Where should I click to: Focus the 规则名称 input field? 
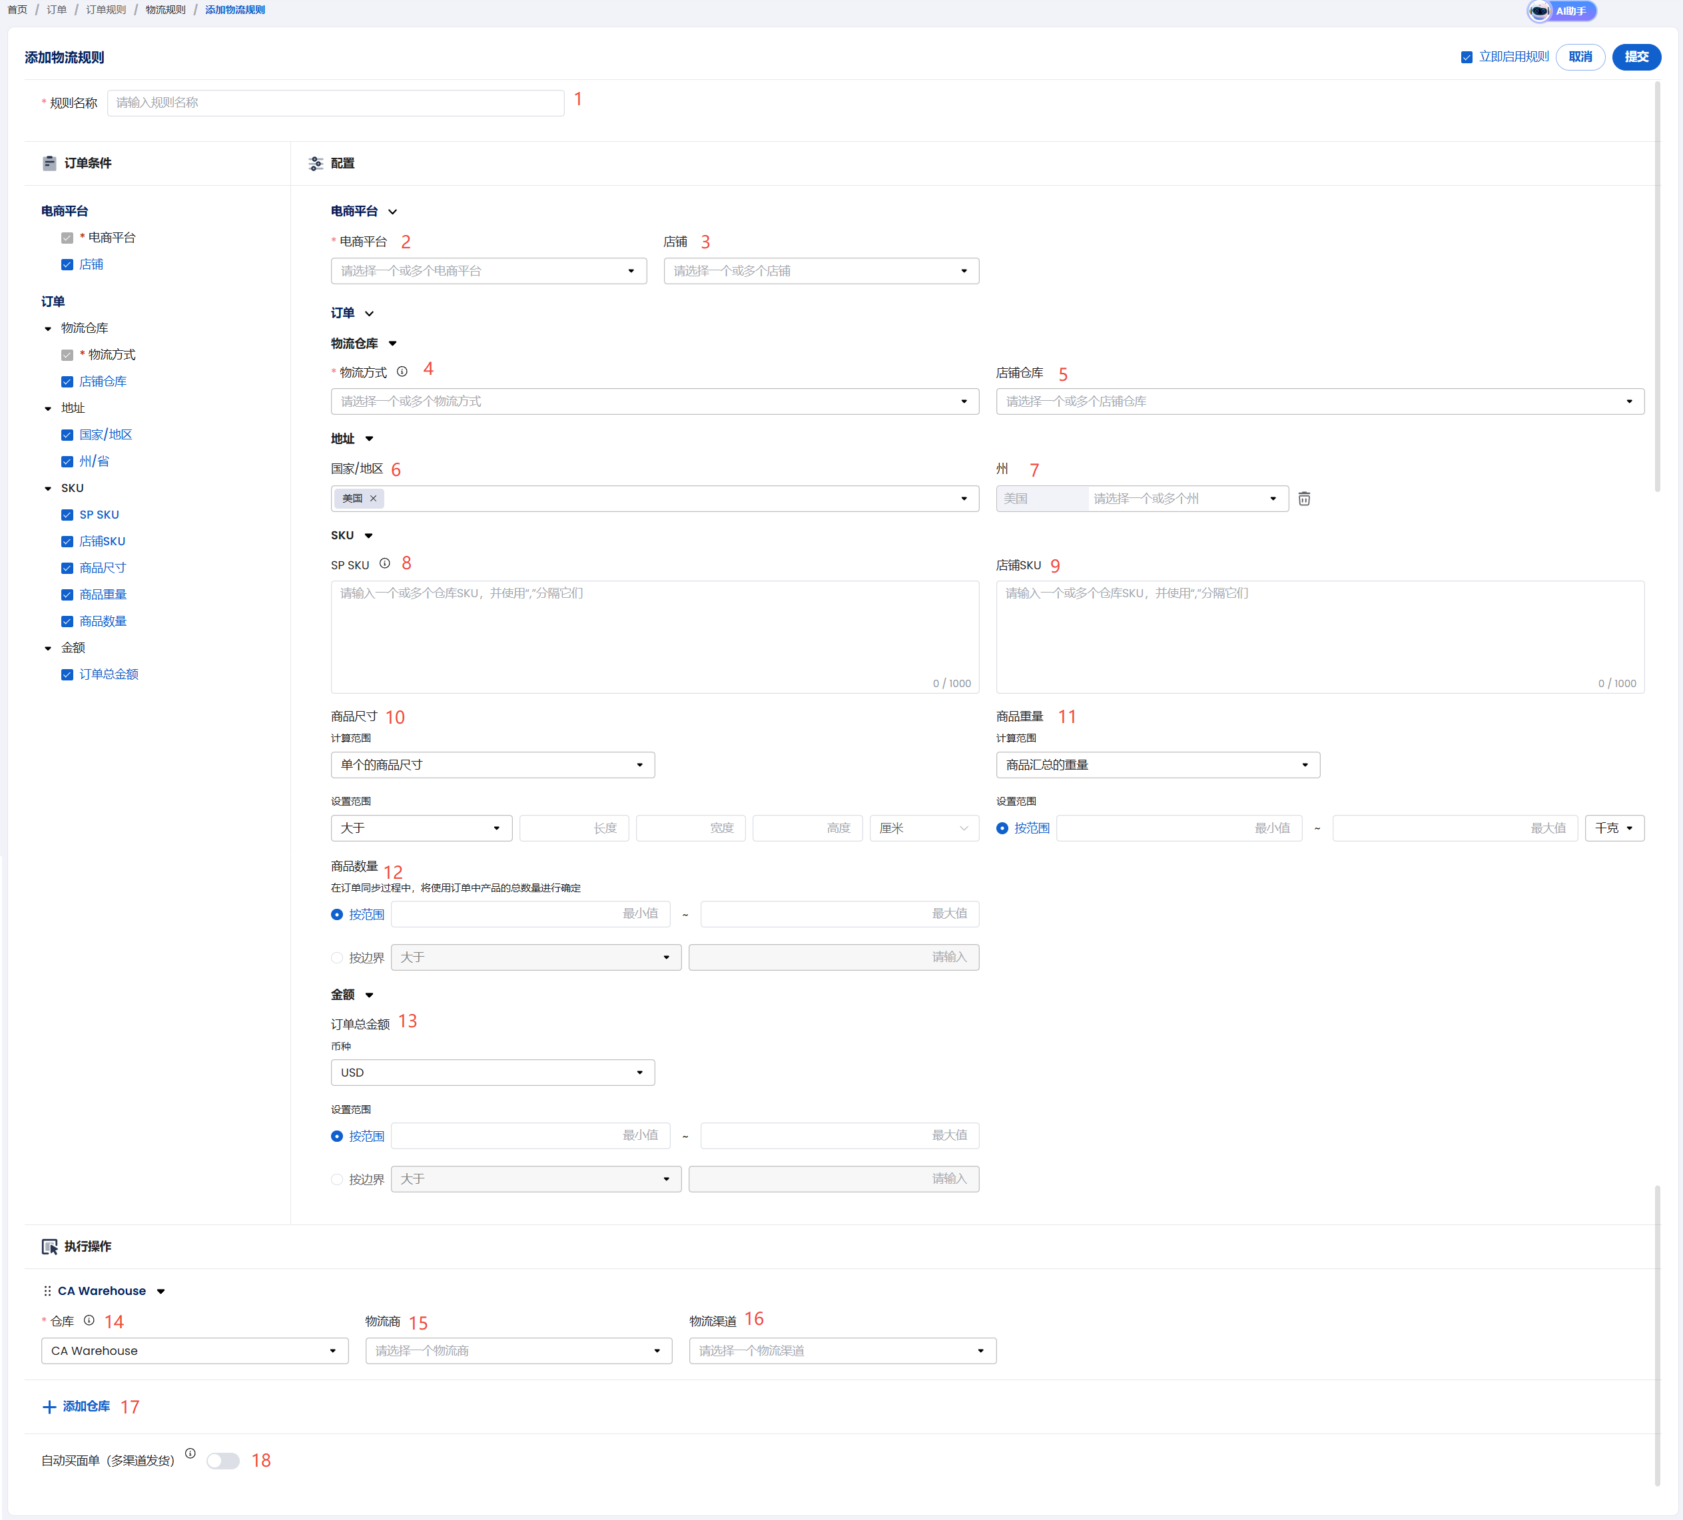[x=336, y=103]
